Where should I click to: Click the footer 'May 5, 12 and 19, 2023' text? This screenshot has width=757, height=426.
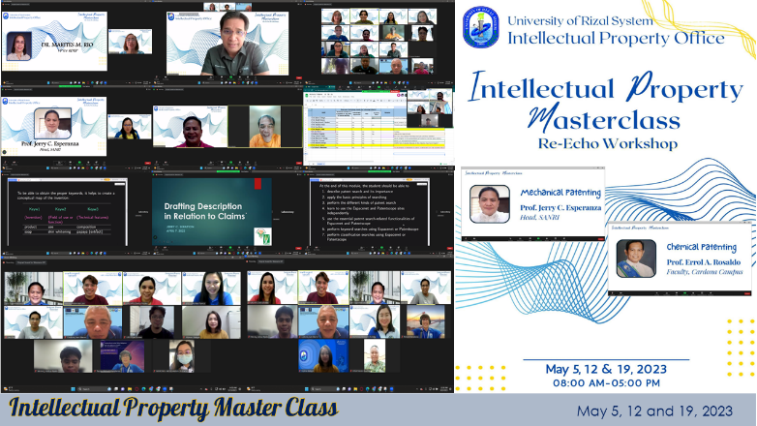pyautogui.click(x=654, y=411)
